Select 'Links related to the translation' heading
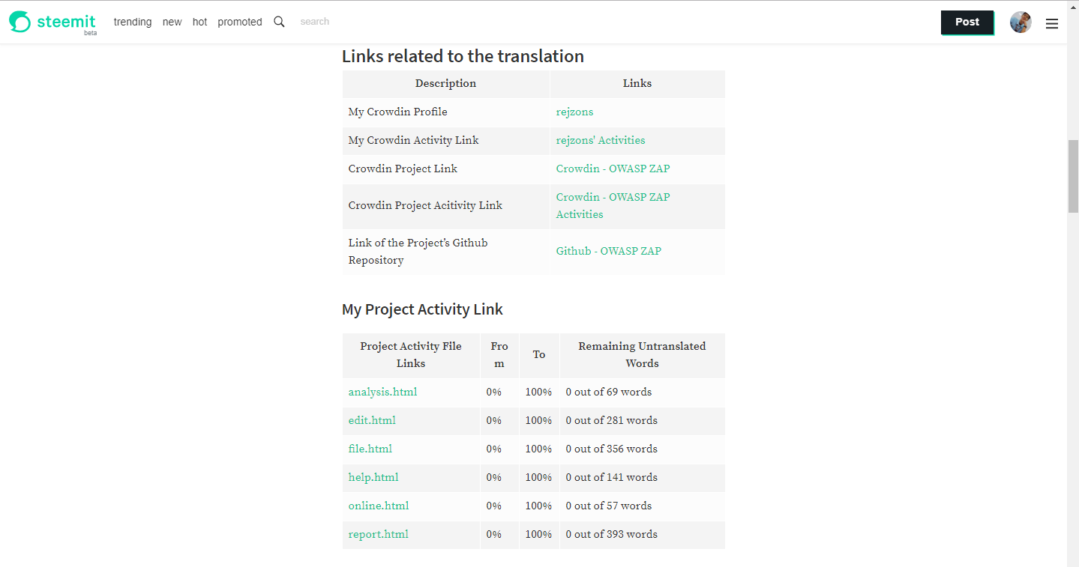1079x567 pixels. 463,56
